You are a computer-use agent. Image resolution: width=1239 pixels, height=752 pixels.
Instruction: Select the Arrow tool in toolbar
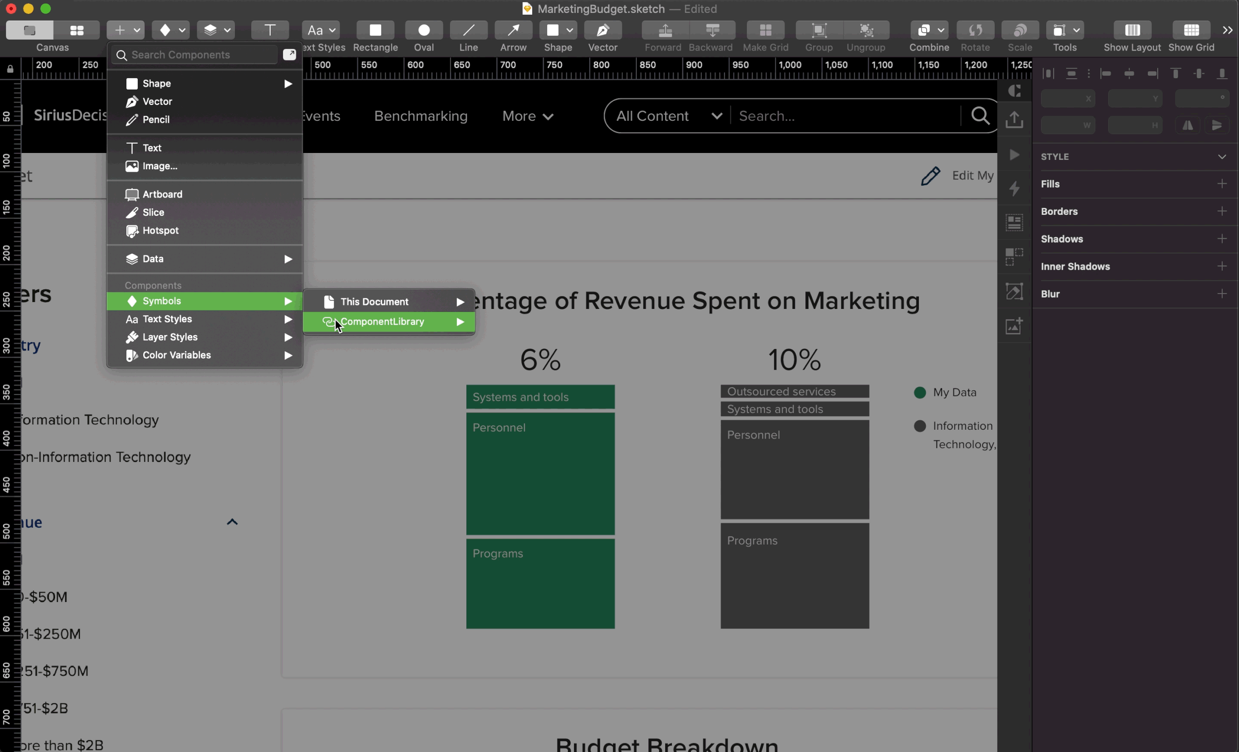tap(513, 30)
